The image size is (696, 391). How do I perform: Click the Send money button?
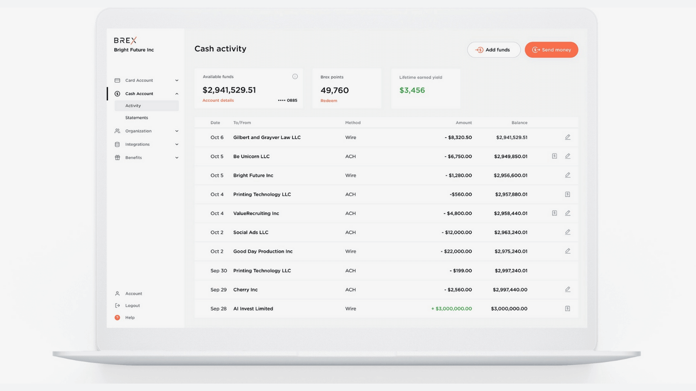point(551,50)
